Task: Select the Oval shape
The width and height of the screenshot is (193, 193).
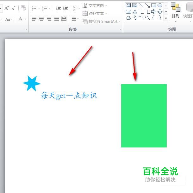Action: [x=160, y=5]
